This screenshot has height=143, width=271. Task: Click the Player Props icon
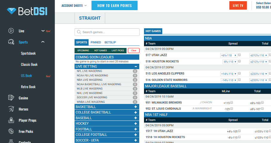click(x=11, y=120)
